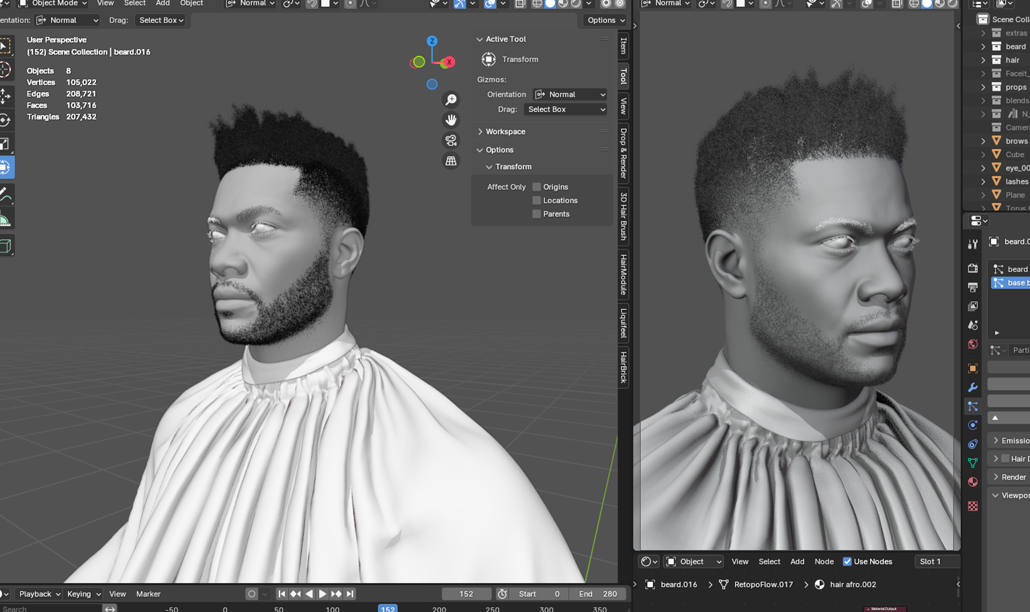The height and width of the screenshot is (612, 1030).
Task: Expand the brows object in the outliner
Action: pos(982,140)
